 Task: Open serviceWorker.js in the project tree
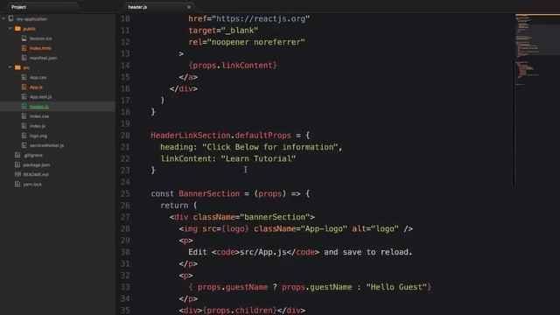point(46,145)
